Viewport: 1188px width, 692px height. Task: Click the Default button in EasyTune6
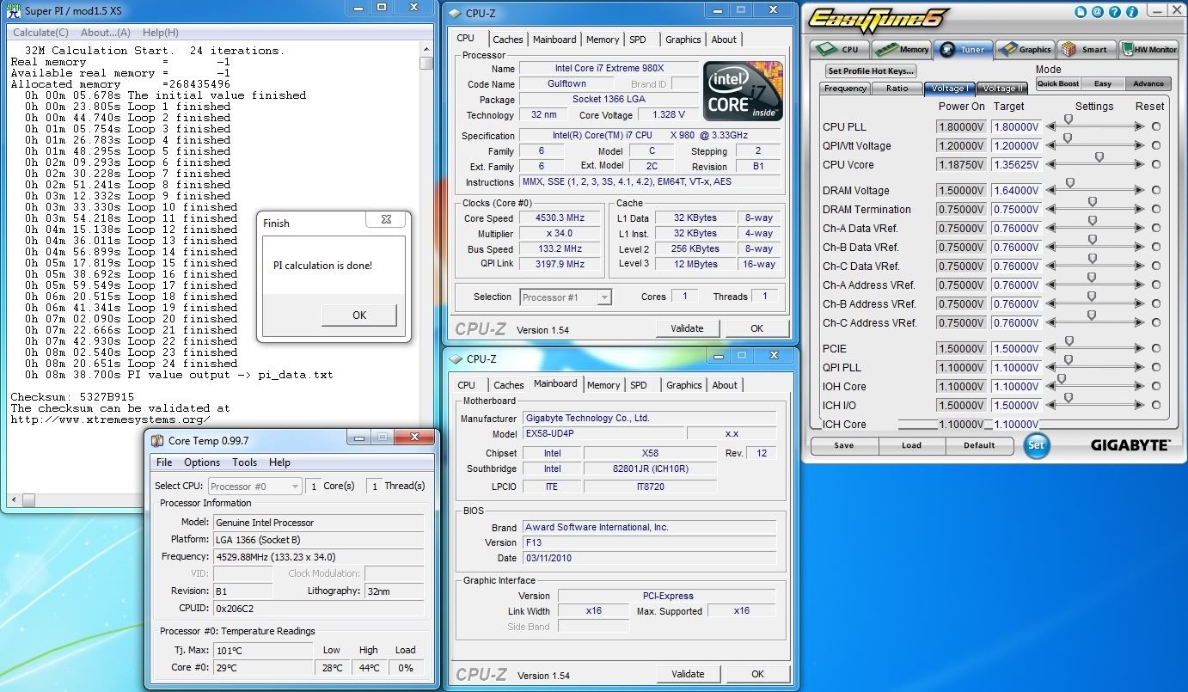[979, 445]
